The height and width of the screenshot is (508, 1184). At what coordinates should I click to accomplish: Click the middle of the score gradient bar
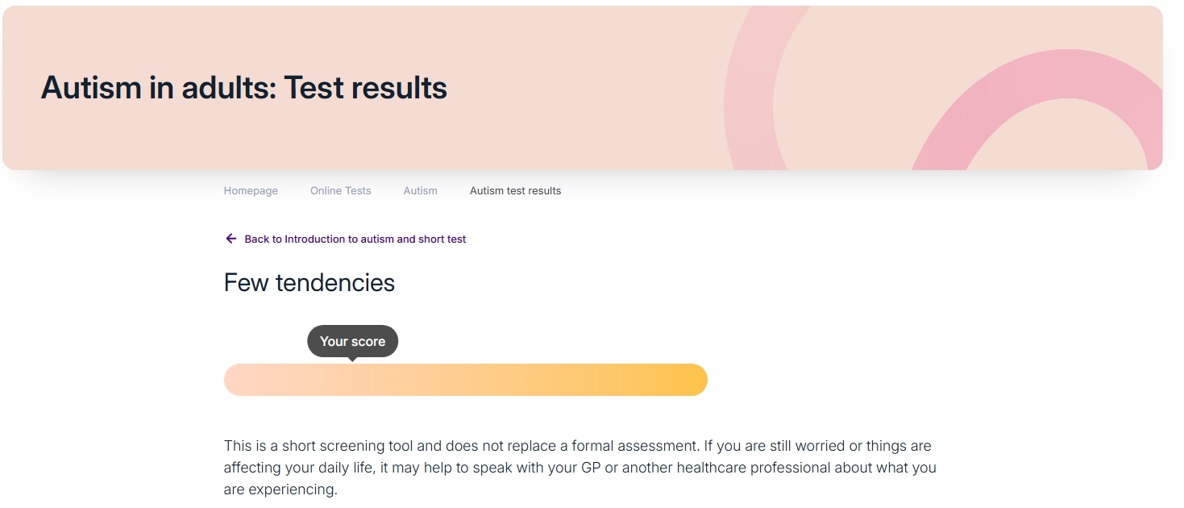coord(466,380)
